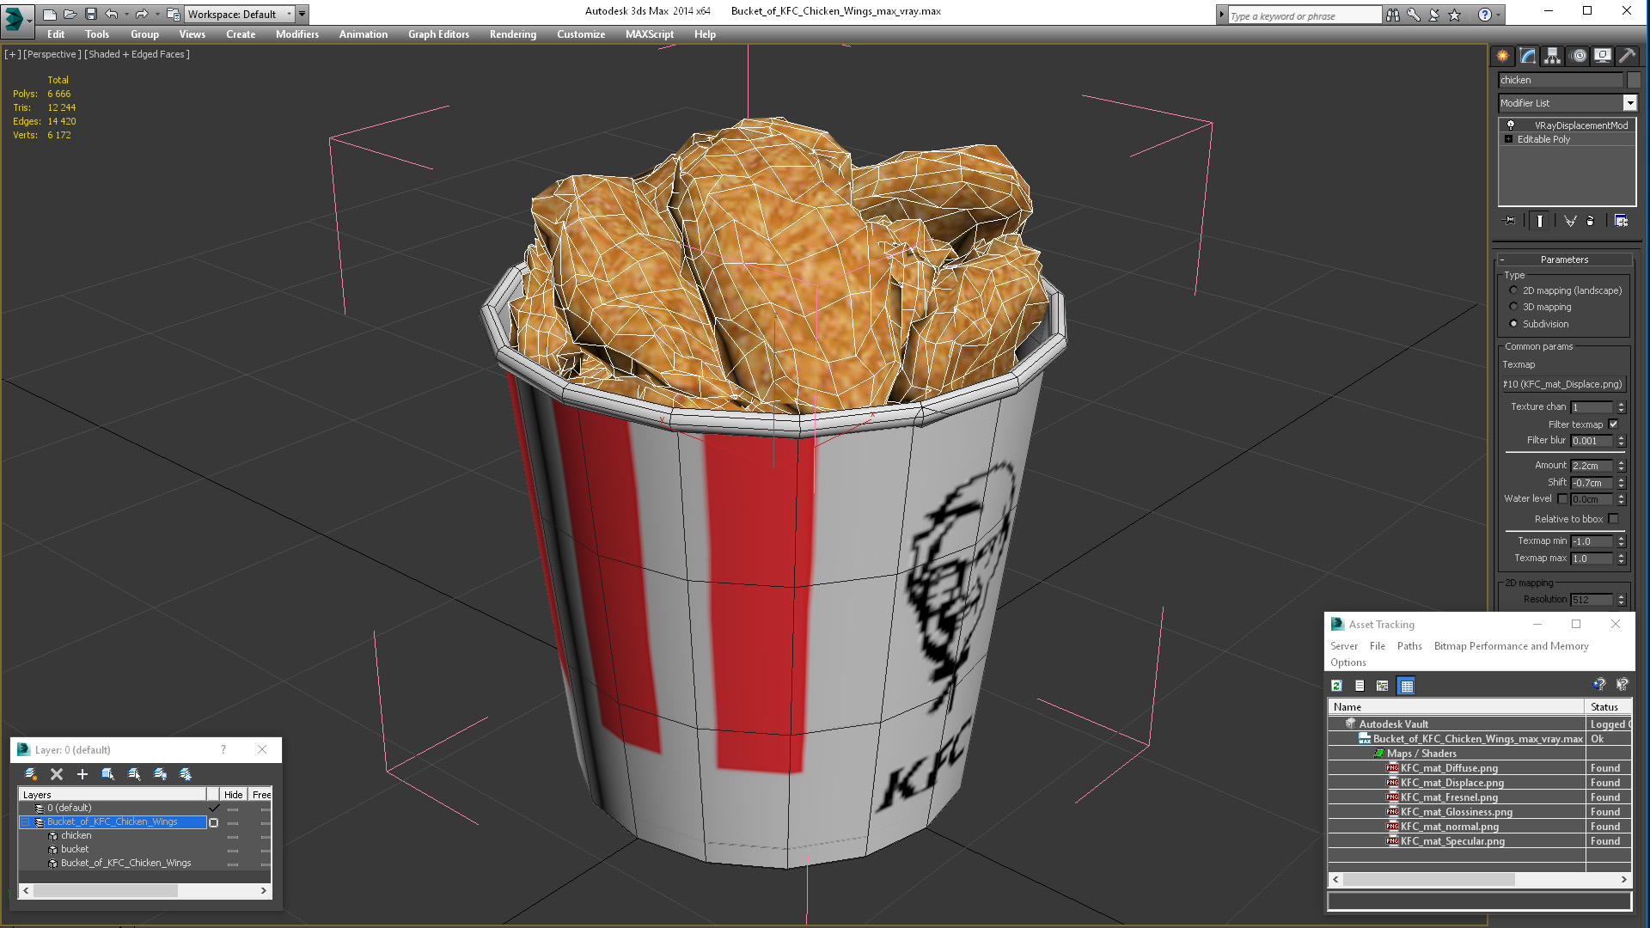Click the Pin Stack icon
This screenshot has height=928, width=1650.
pyautogui.click(x=1510, y=221)
